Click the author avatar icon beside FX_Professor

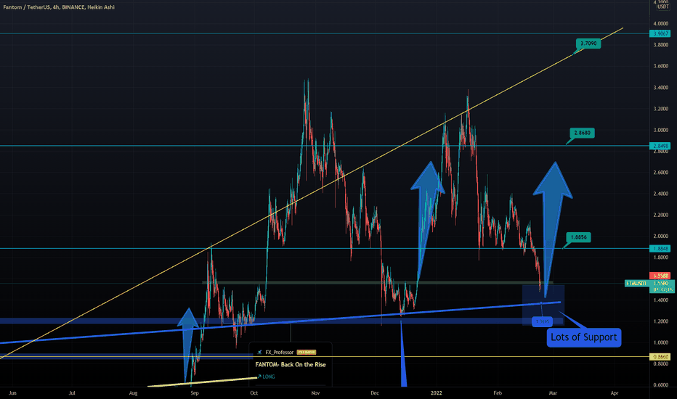[259, 353]
